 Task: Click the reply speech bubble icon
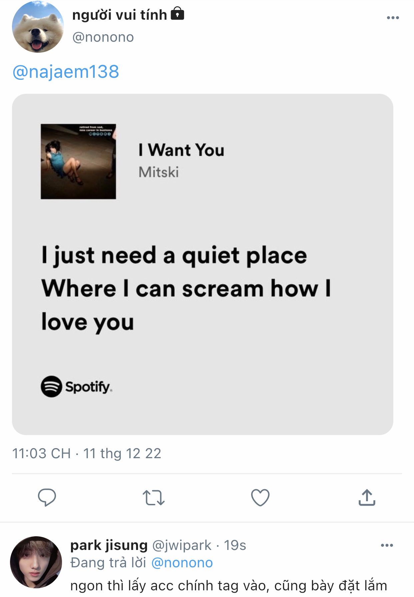click(x=47, y=497)
